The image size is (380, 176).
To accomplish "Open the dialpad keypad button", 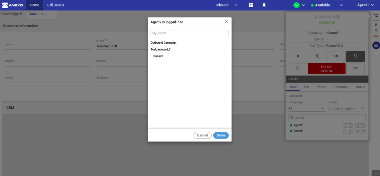I will click(x=298, y=68).
